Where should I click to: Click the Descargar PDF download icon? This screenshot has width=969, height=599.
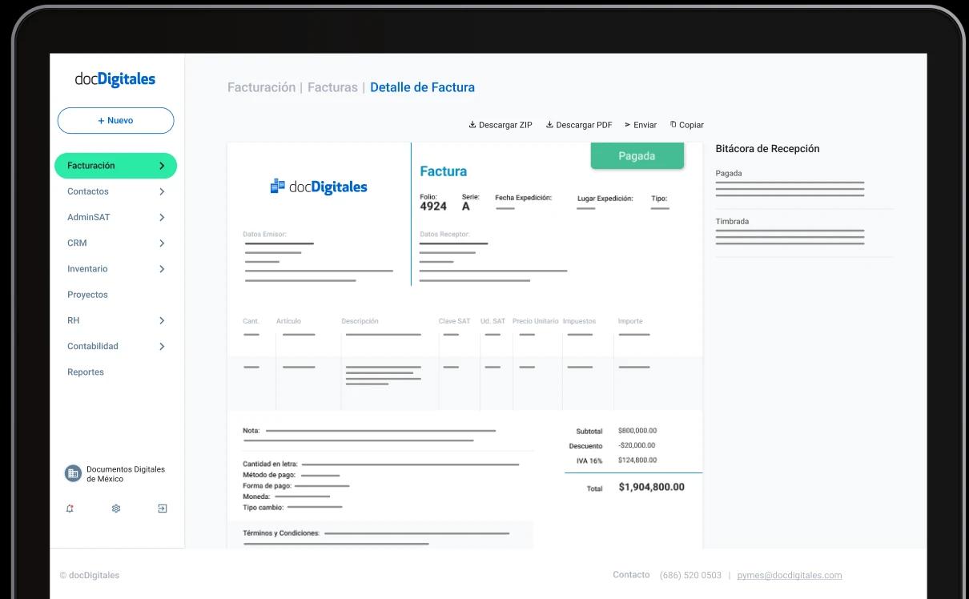click(x=550, y=125)
